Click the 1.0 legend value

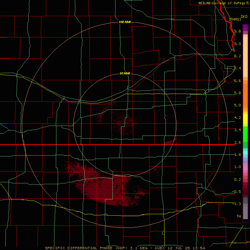point(237,167)
